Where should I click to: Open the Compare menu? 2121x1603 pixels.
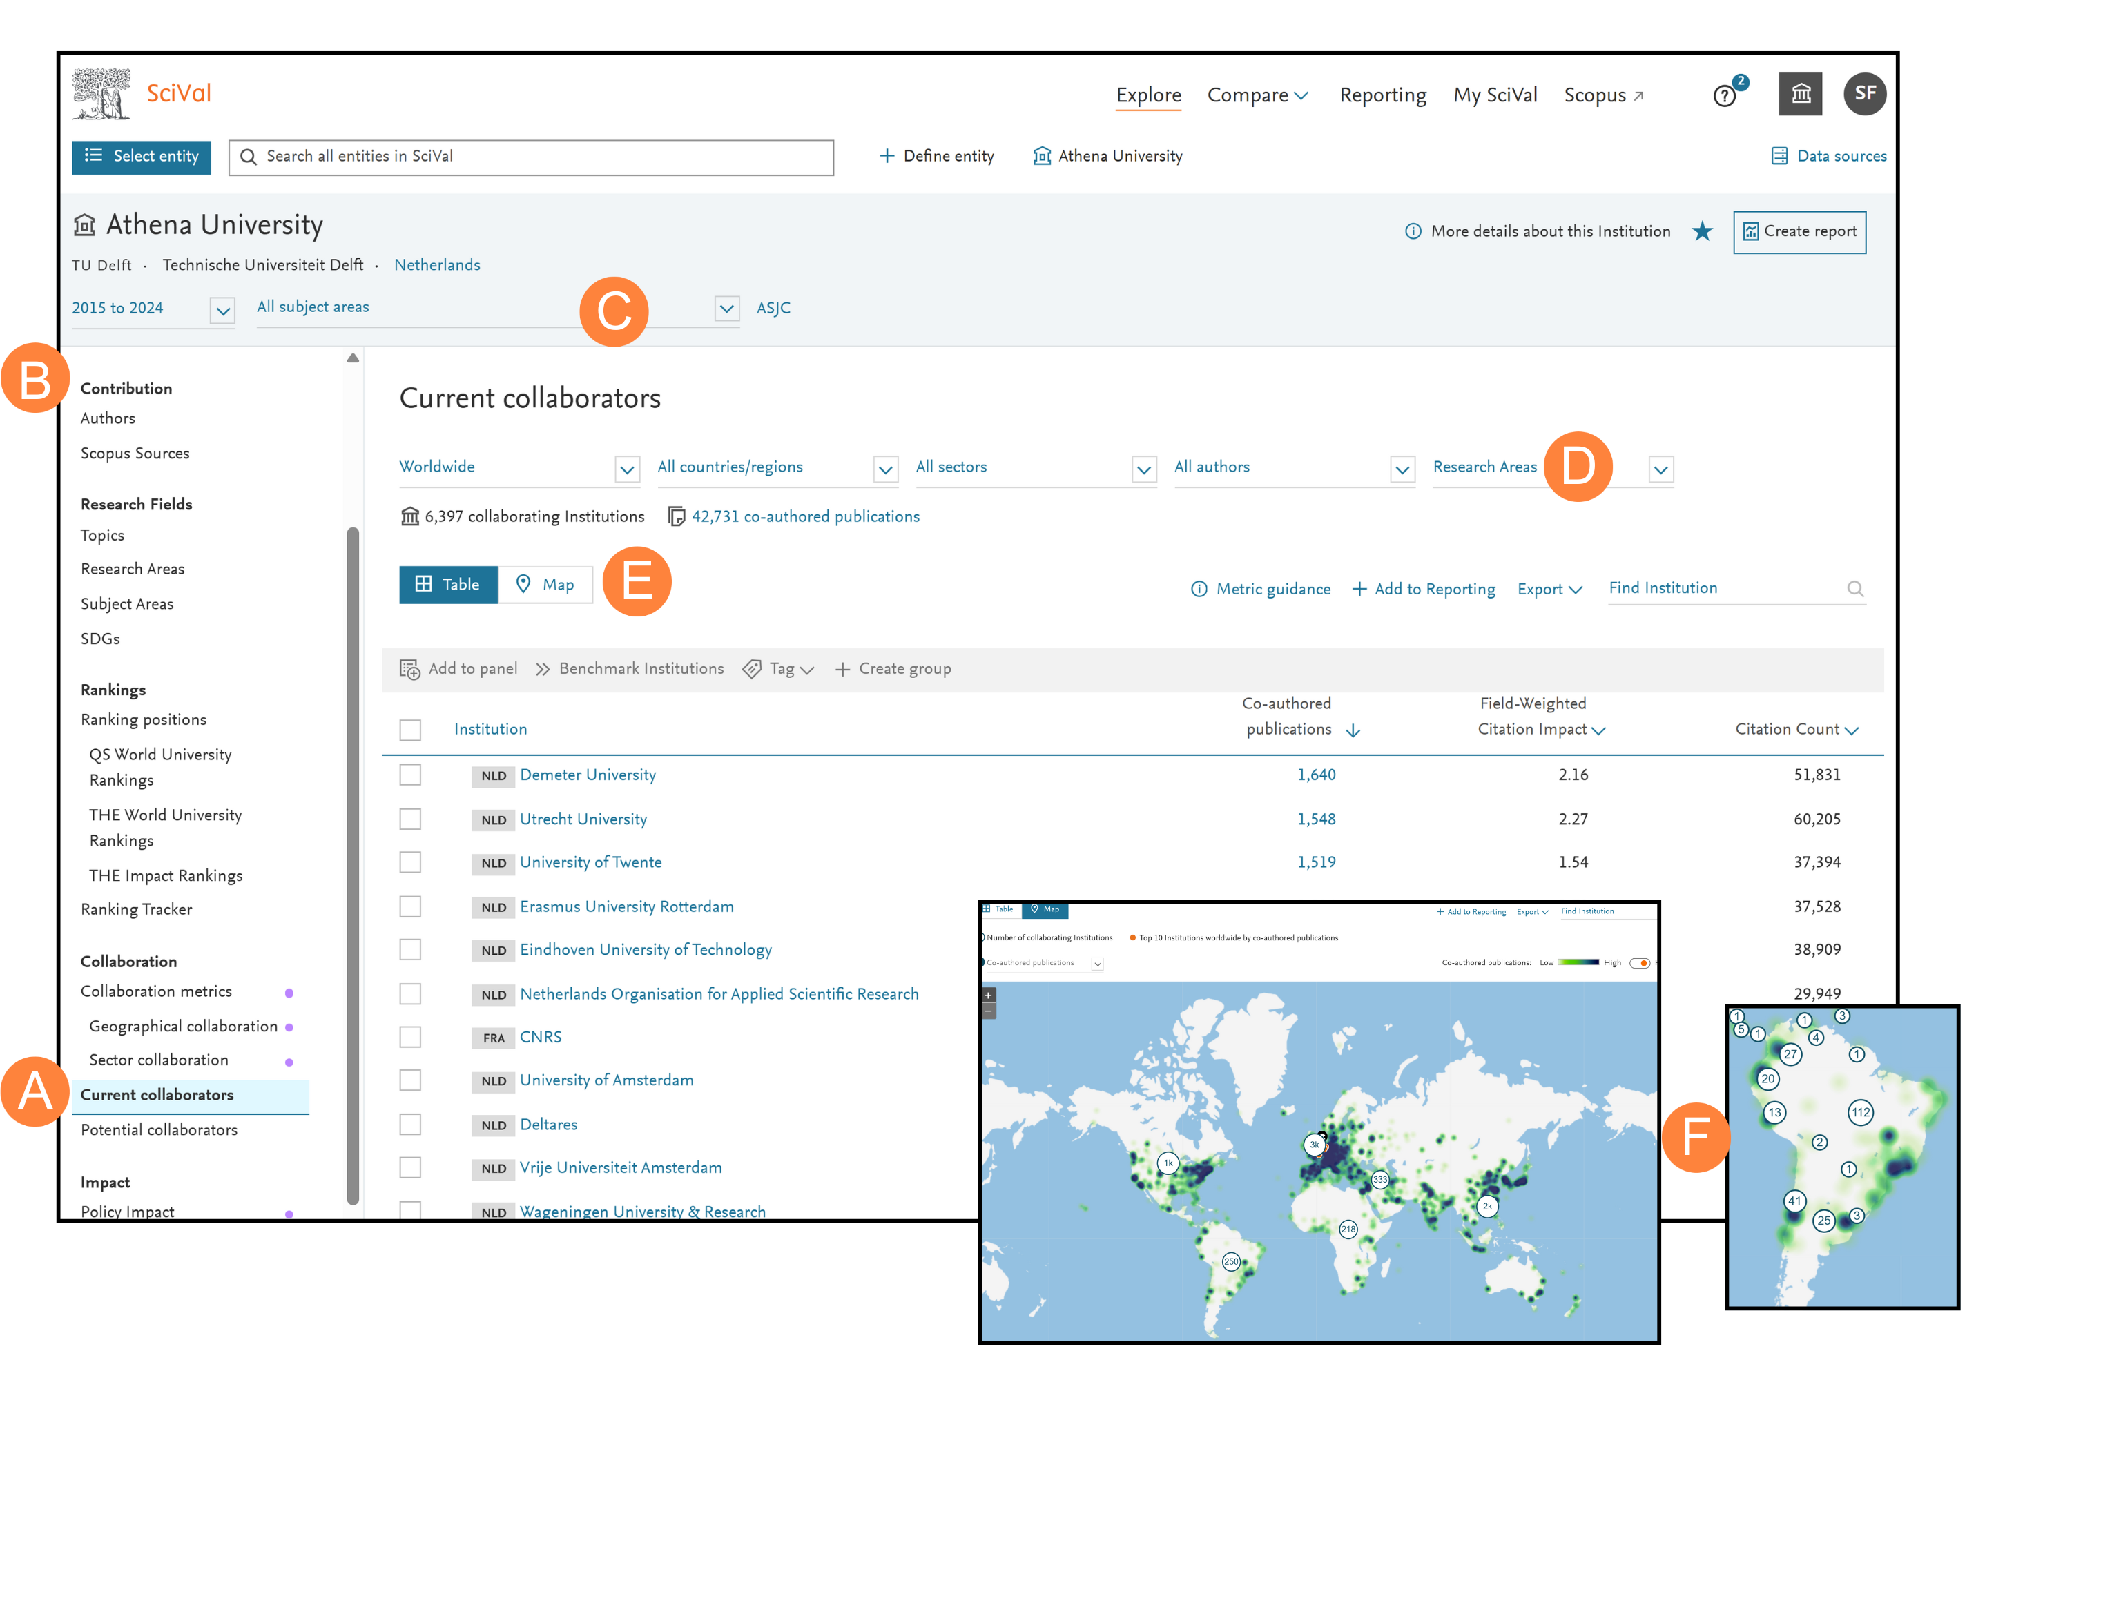1257,95
